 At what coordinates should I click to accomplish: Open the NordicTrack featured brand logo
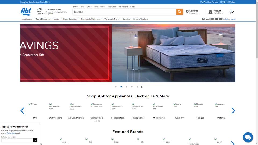(194, 142)
